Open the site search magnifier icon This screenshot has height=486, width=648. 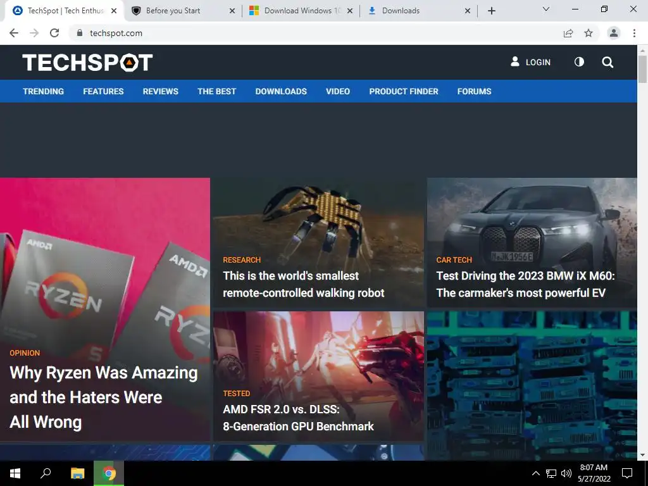coord(607,63)
